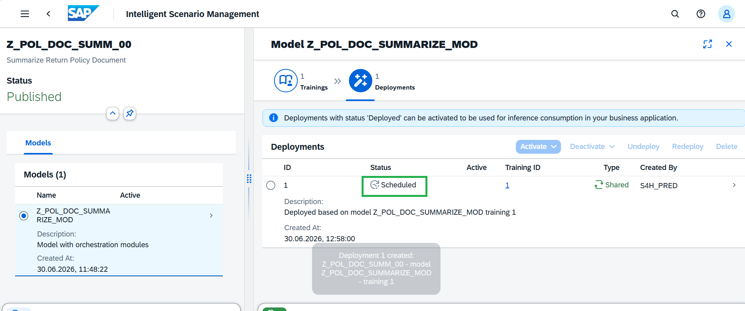Click the Shared type text

point(617,185)
